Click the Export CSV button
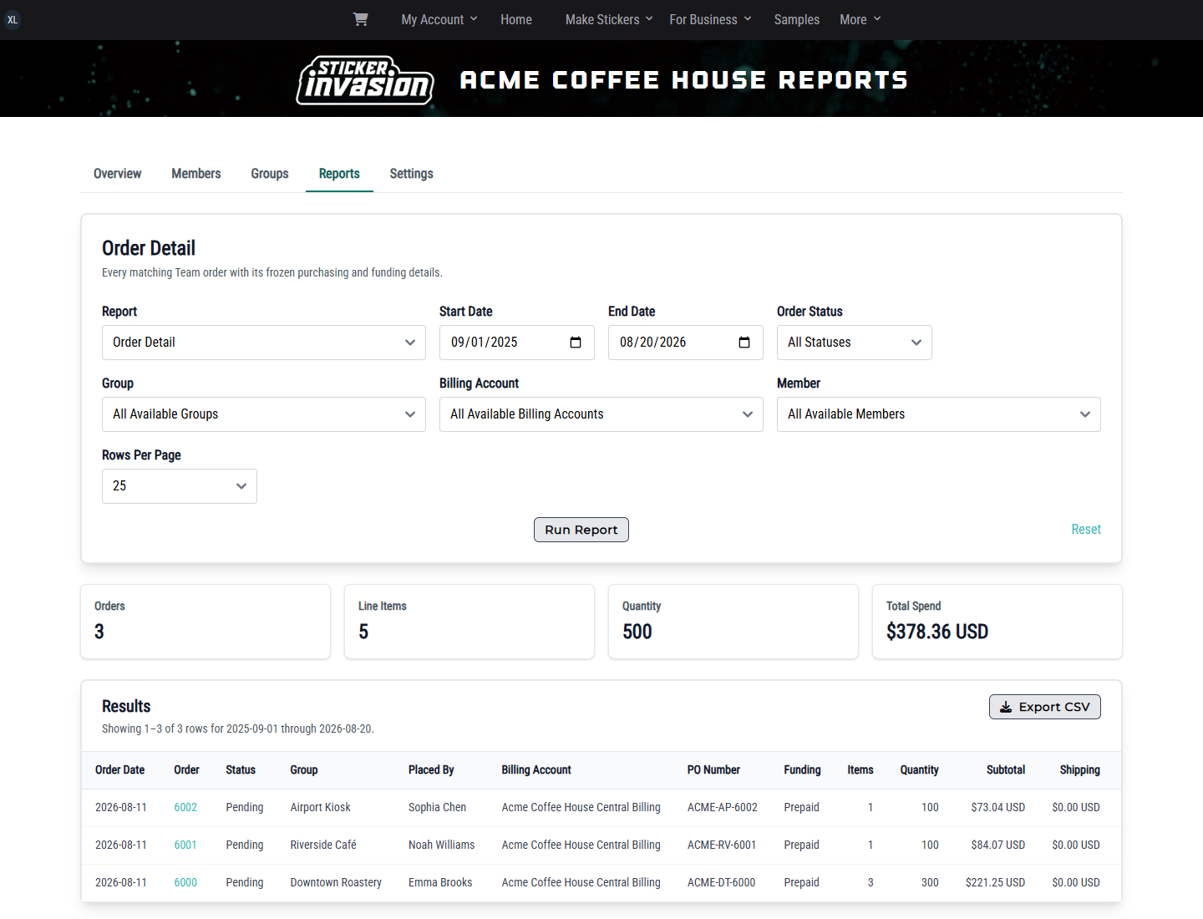The height and width of the screenshot is (919, 1203). point(1045,707)
